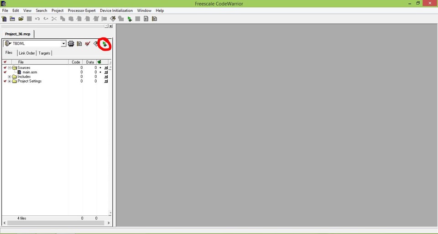Toggle debug info dot on Sources row
Image resolution: width=438 pixels, height=234 pixels.
100,68
